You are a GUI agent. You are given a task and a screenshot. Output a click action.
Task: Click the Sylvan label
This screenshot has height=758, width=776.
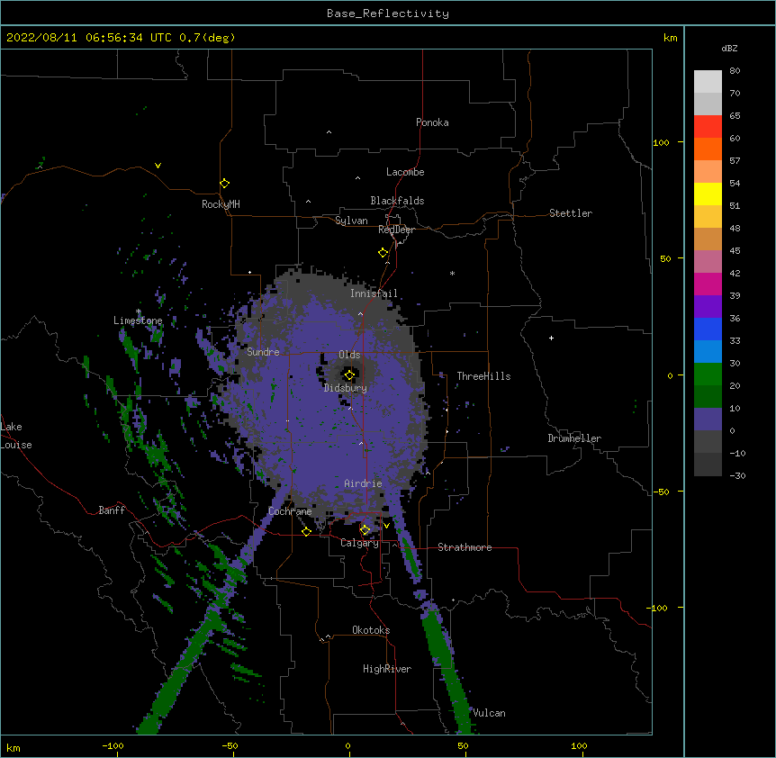[351, 221]
